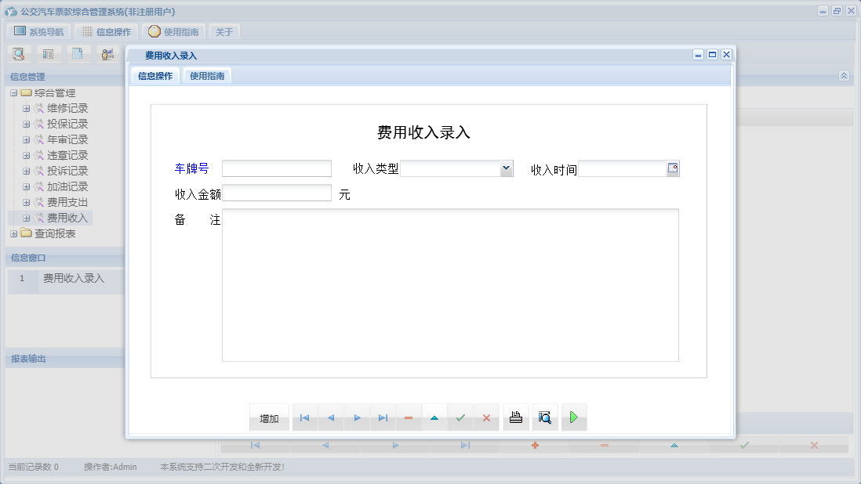Select the search/query icon on the toolbar
Image resolution: width=861 pixels, height=484 pixels.
(x=18, y=53)
